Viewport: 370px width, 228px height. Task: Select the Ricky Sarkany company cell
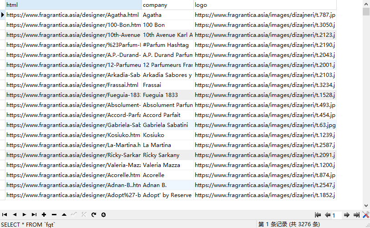(167, 155)
